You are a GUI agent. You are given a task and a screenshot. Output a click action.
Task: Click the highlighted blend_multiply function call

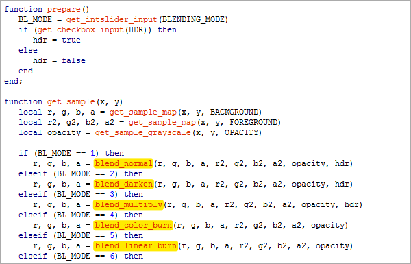pos(128,204)
